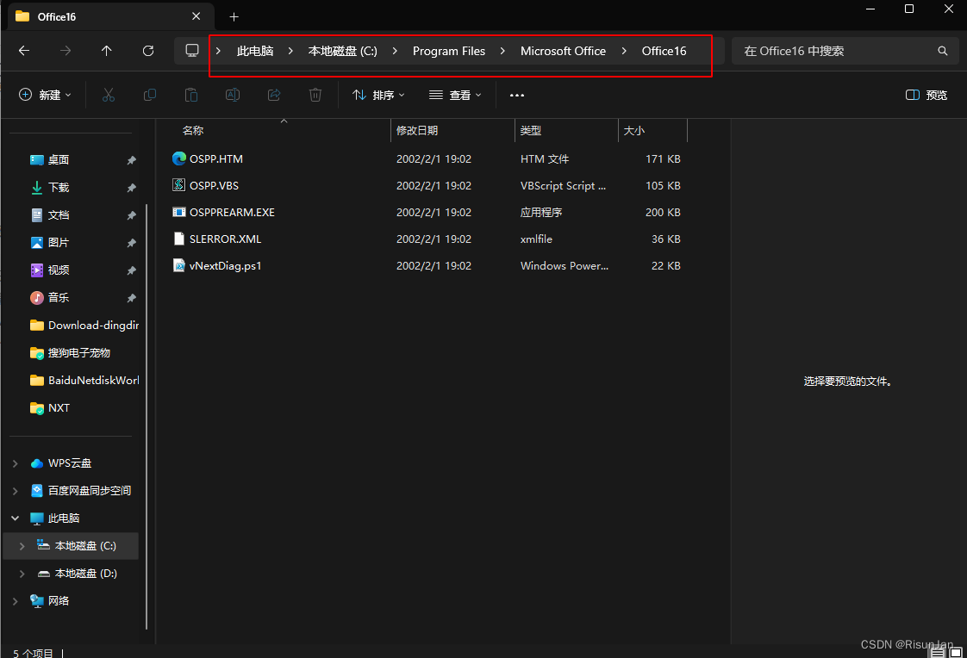Open the 排序 sort dropdown

(x=378, y=95)
